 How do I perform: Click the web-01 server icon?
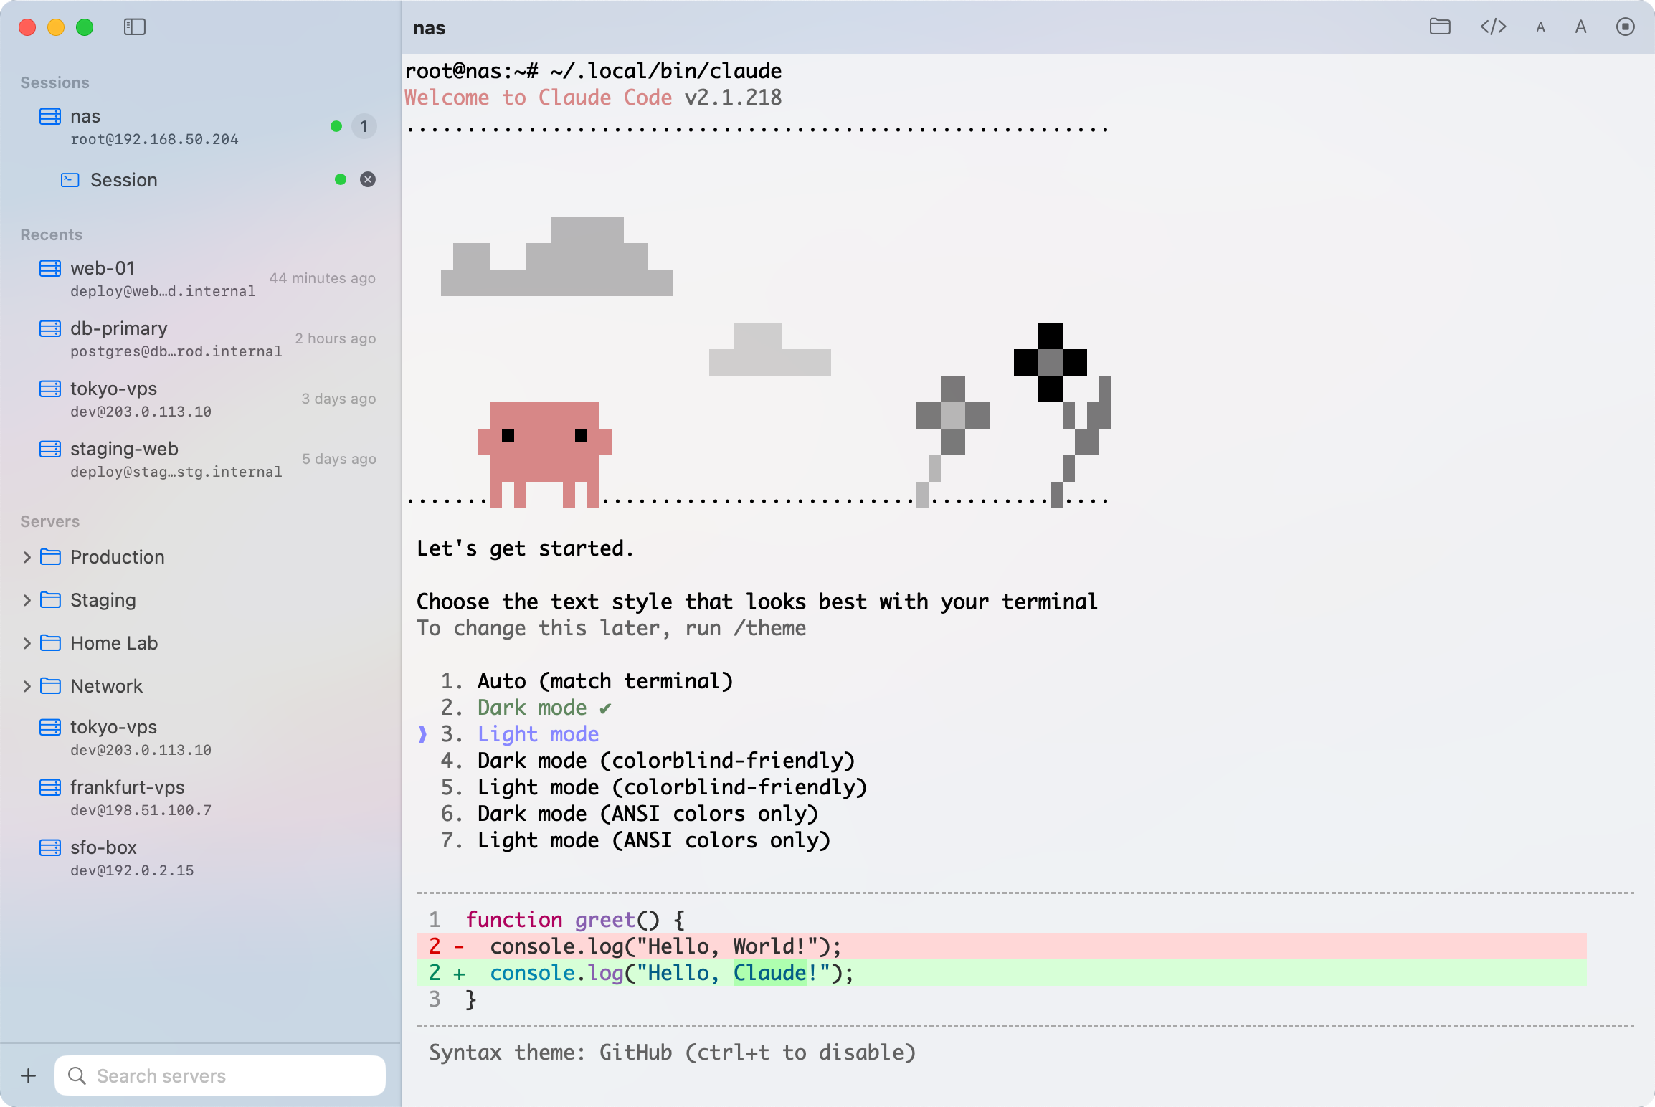point(50,268)
